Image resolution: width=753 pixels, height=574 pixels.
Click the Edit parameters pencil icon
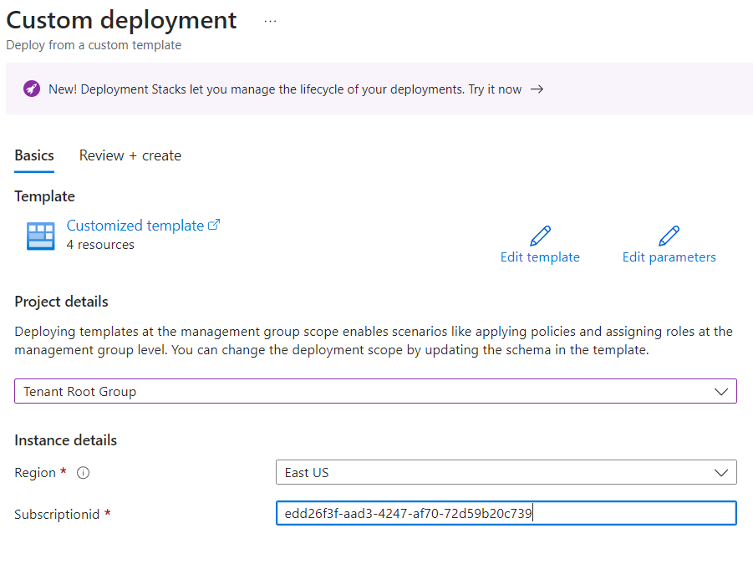click(669, 236)
